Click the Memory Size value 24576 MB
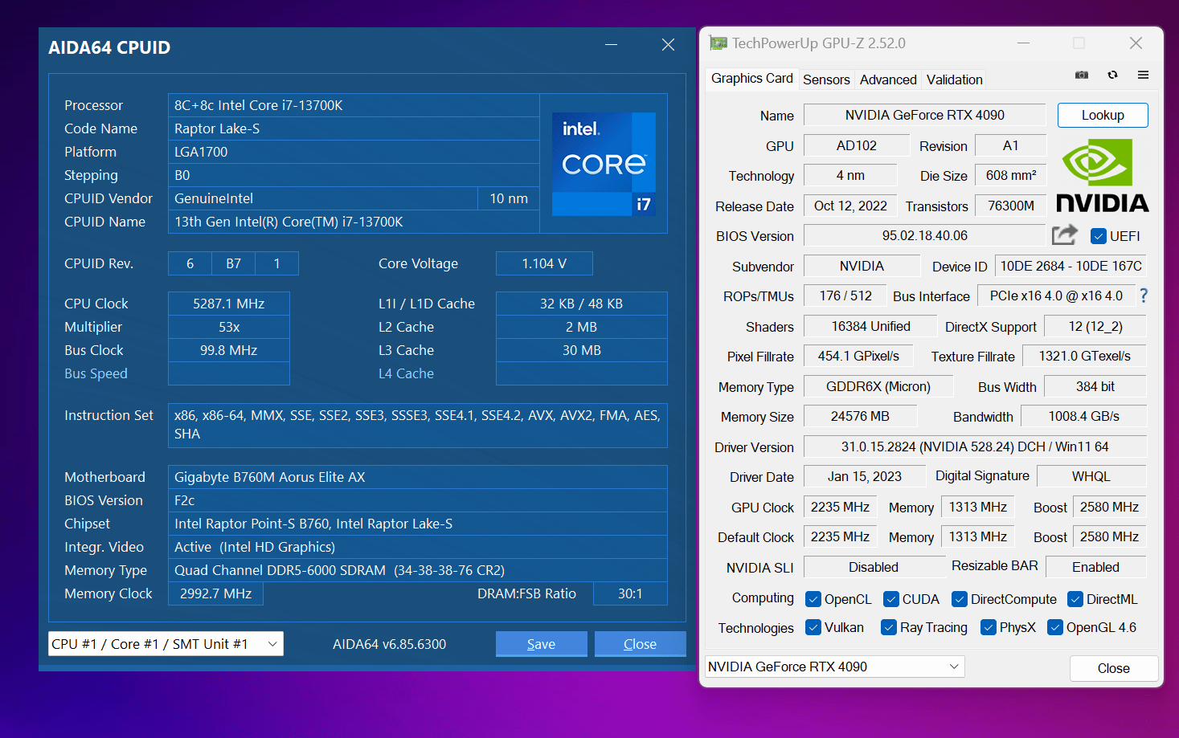This screenshot has width=1179, height=738. coord(860,416)
